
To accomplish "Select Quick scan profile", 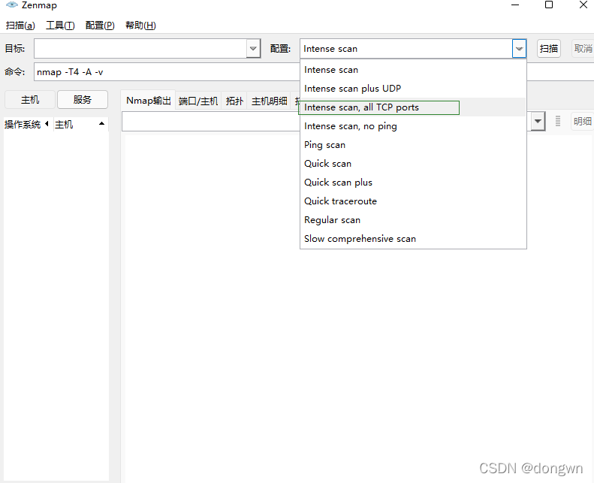I will (x=413, y=163).
